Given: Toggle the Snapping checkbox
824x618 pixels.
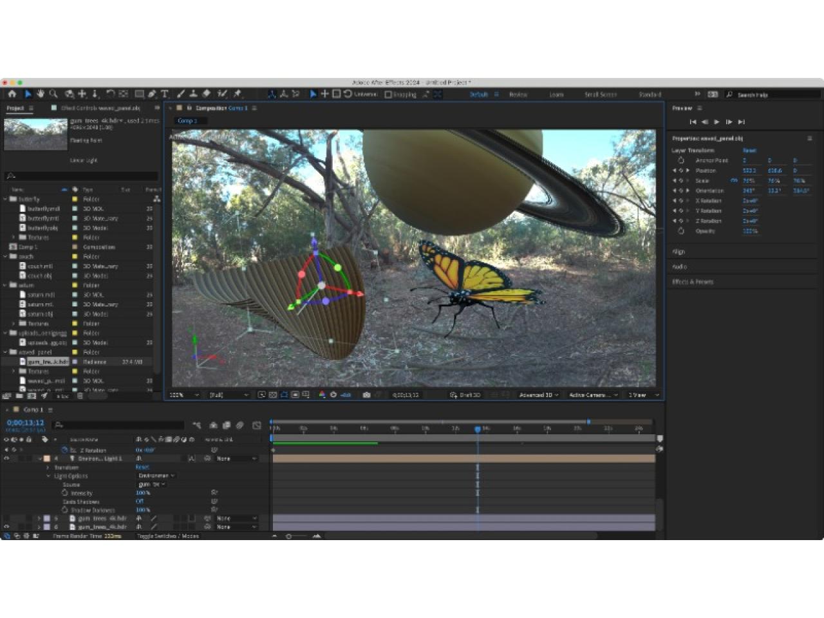Looking at the screenshot, I should pyautogui.click(x=388, y=94).
